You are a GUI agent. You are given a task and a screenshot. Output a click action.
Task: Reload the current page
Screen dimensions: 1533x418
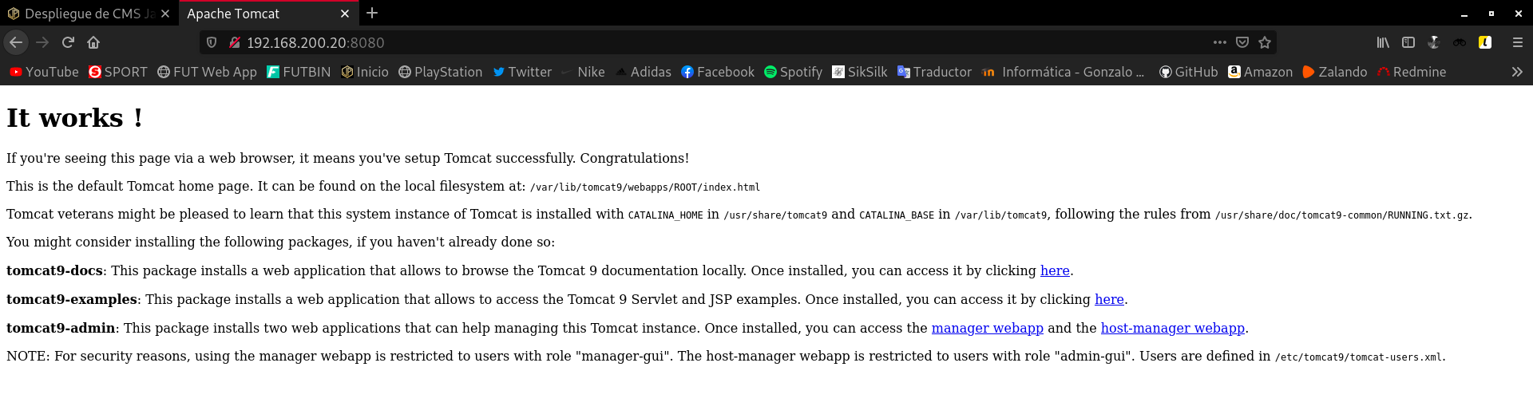point(68,42)
